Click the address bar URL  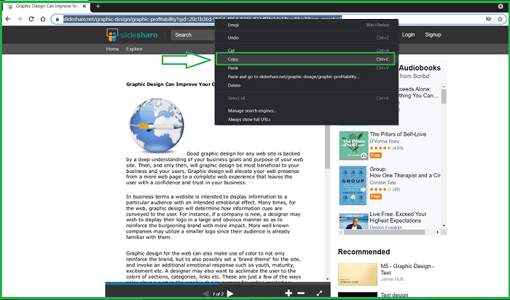pos(202,19)
